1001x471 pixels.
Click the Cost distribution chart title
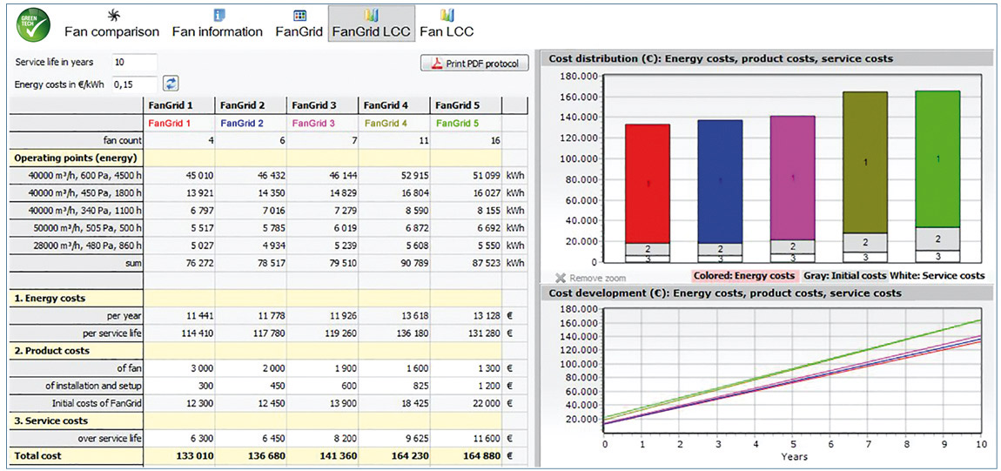tap(721, 58)
